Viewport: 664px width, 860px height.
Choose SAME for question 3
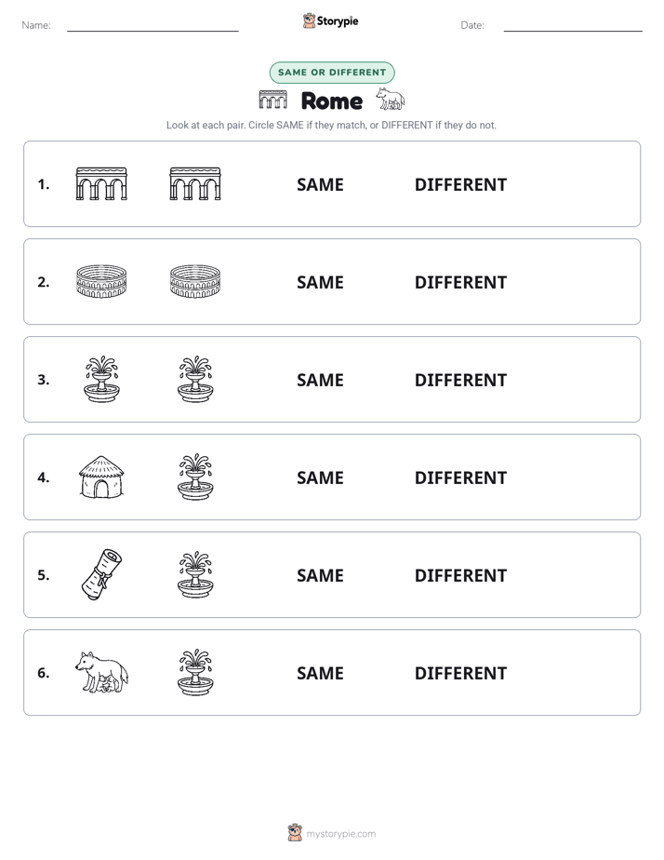pos(320,380)
